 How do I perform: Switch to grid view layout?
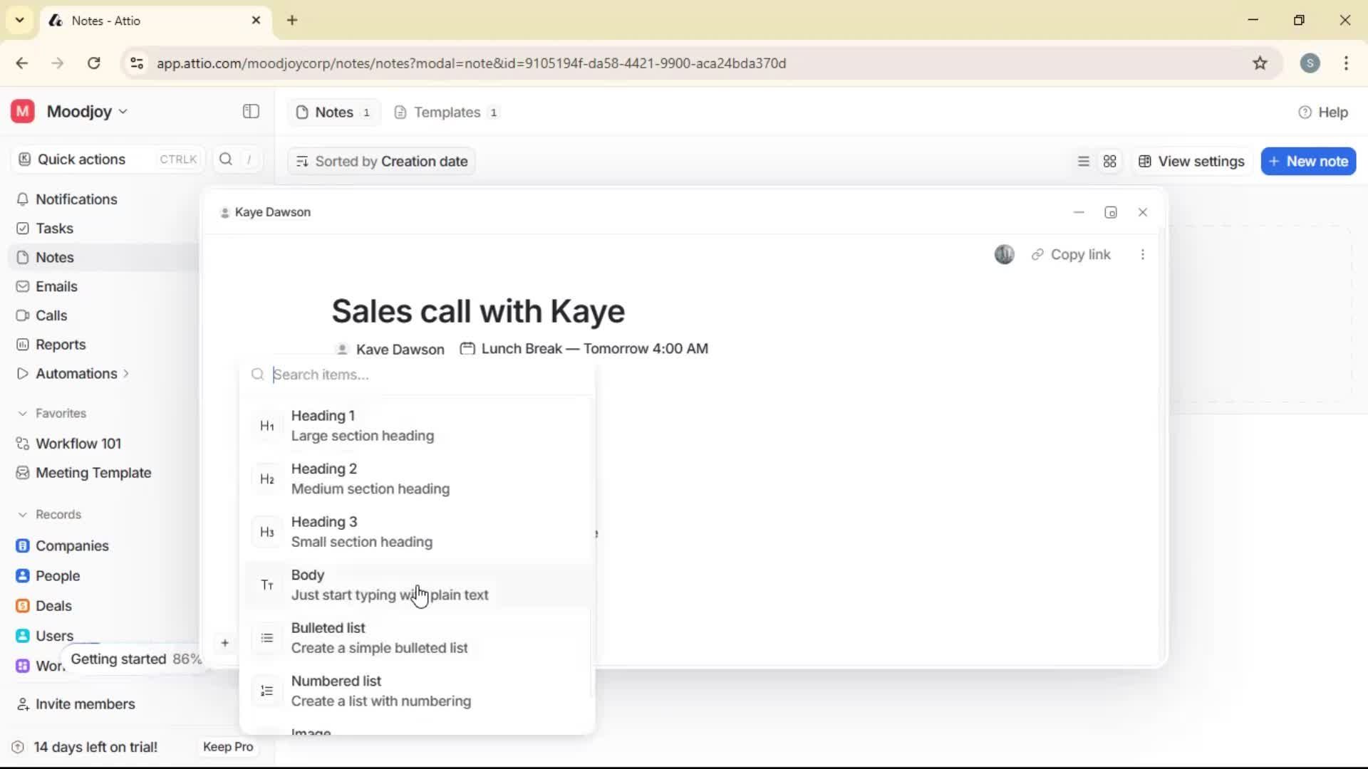tap(1110, 161)
